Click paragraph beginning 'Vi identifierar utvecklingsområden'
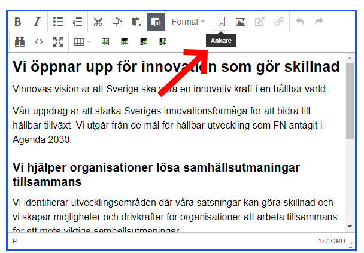The image size is (364, 253). [175, 216]
